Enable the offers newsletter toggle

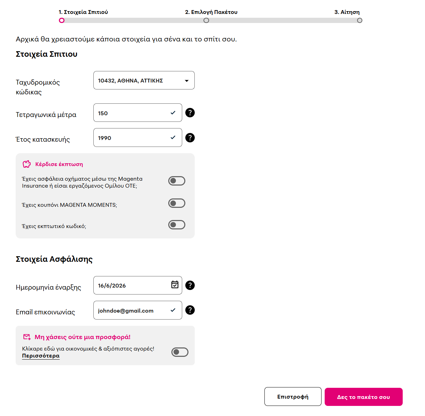pyautogui.click(x=180, y=352)
